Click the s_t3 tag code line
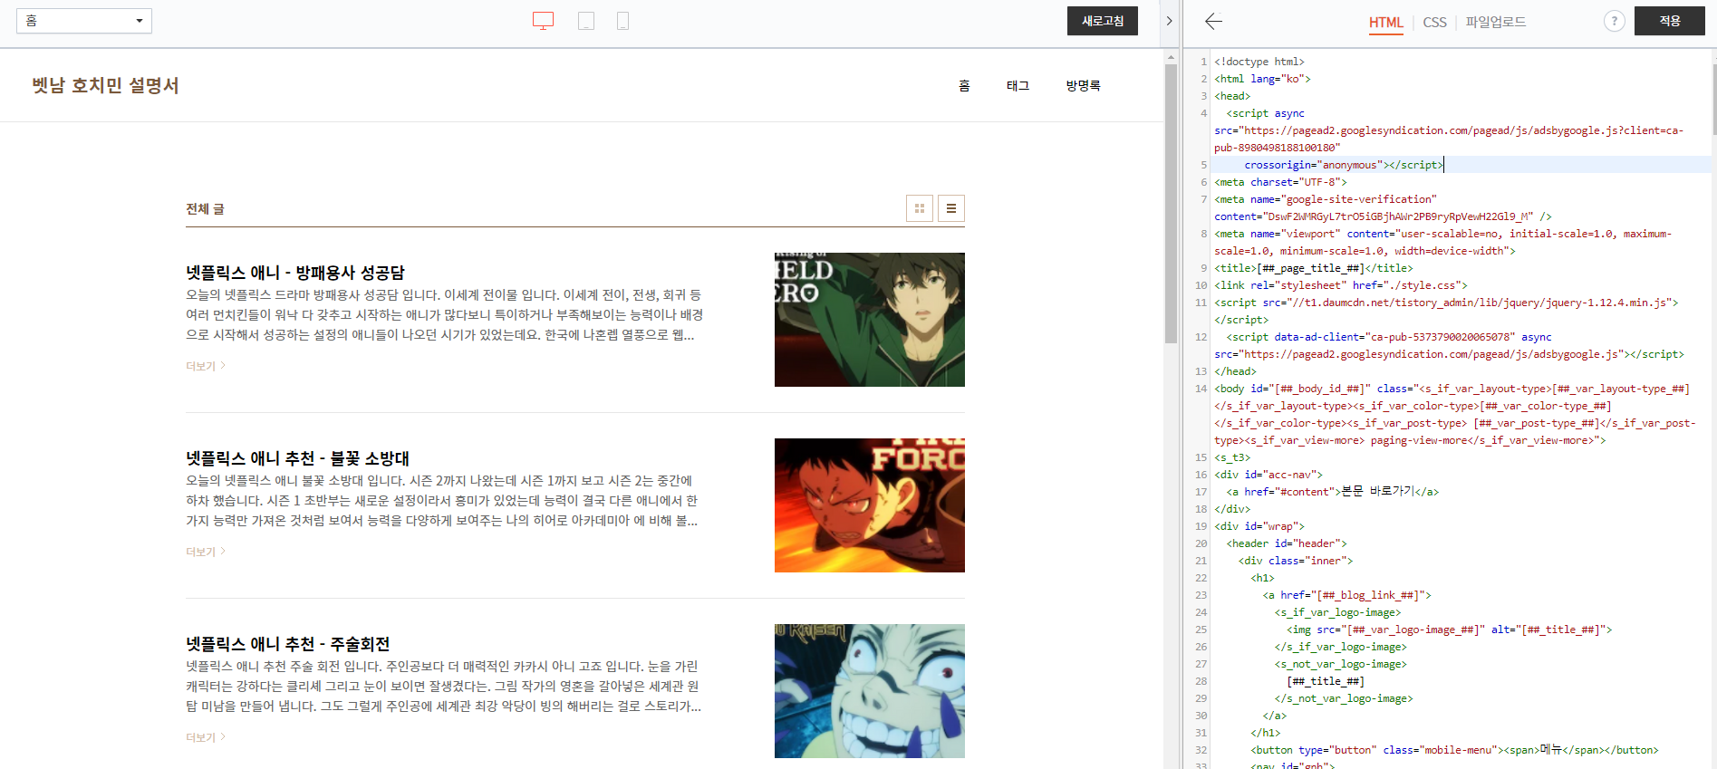1717x769 pixels. pos(1232,457)
